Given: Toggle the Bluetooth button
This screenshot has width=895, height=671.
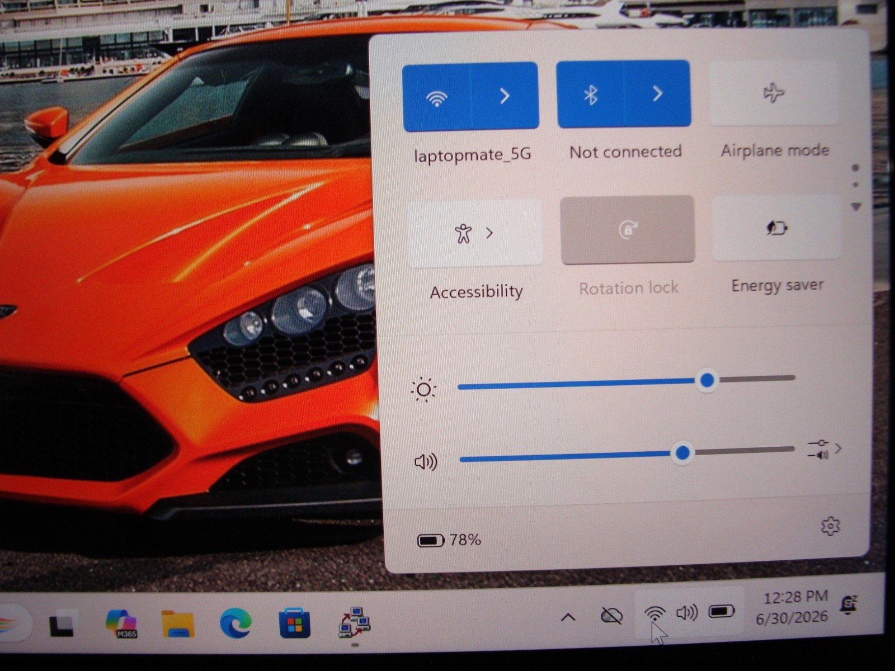Looking at the screenshot, I should 591,94.
